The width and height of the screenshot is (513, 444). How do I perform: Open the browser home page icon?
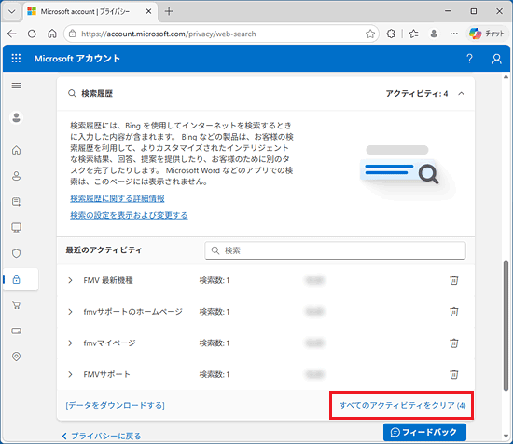pos(52,34)
